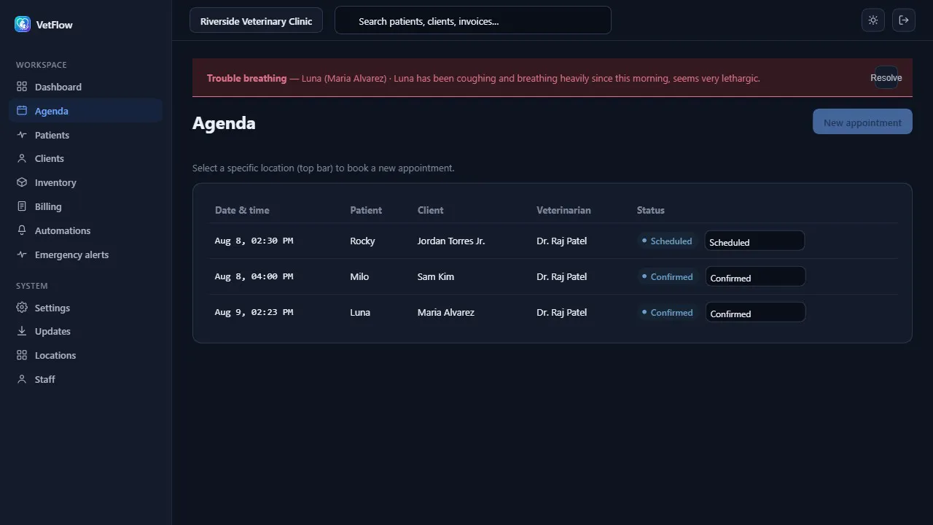Click the VetFlow logo icon
Viewport: 933px width, 525px height.
click(23, 24)
